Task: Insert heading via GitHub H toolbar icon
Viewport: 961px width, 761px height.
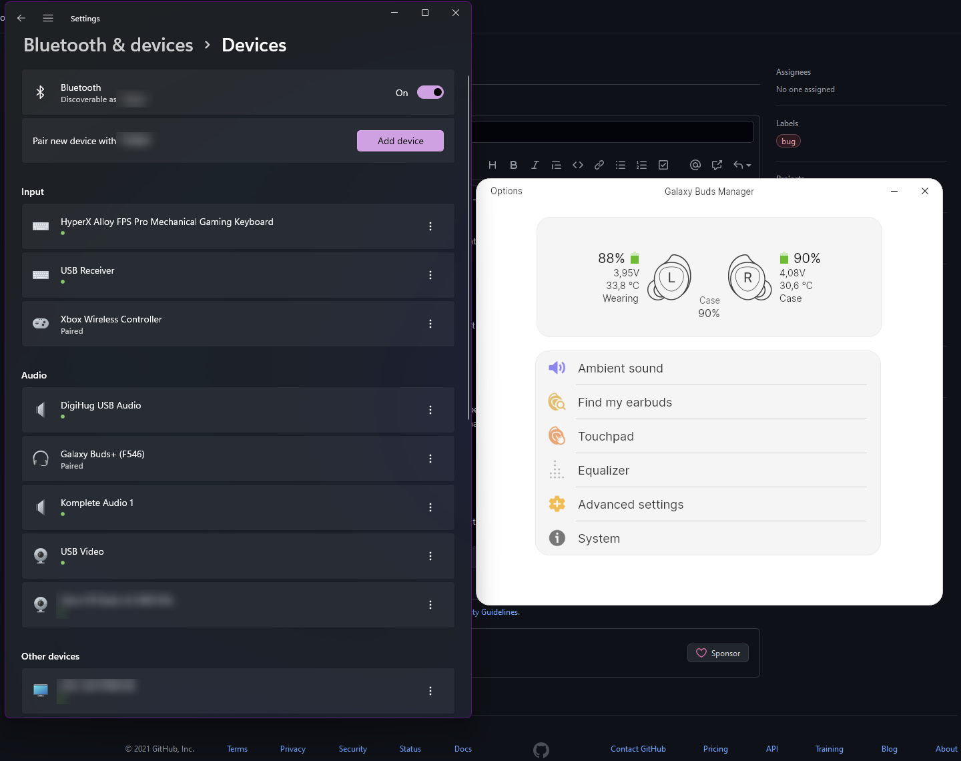Action: click(493, 165)
